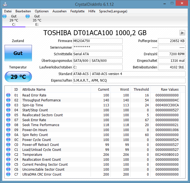
Task: Click raw value 0024000B001D
Action: click(167, 154)
